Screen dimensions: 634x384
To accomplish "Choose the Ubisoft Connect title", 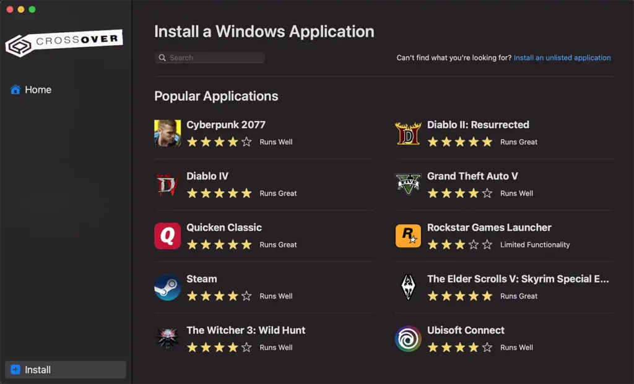I will [466, 330].
